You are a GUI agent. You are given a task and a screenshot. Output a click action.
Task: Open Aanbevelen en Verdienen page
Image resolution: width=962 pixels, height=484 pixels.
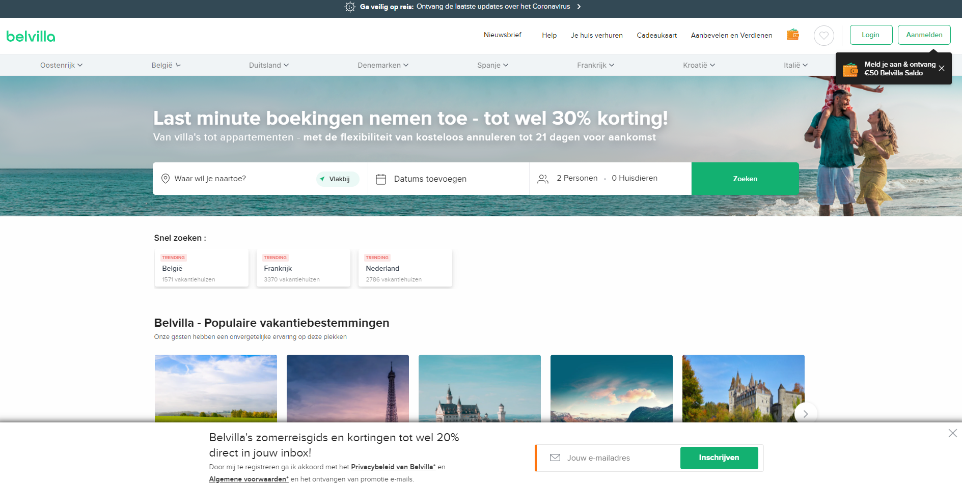[731, 35]
